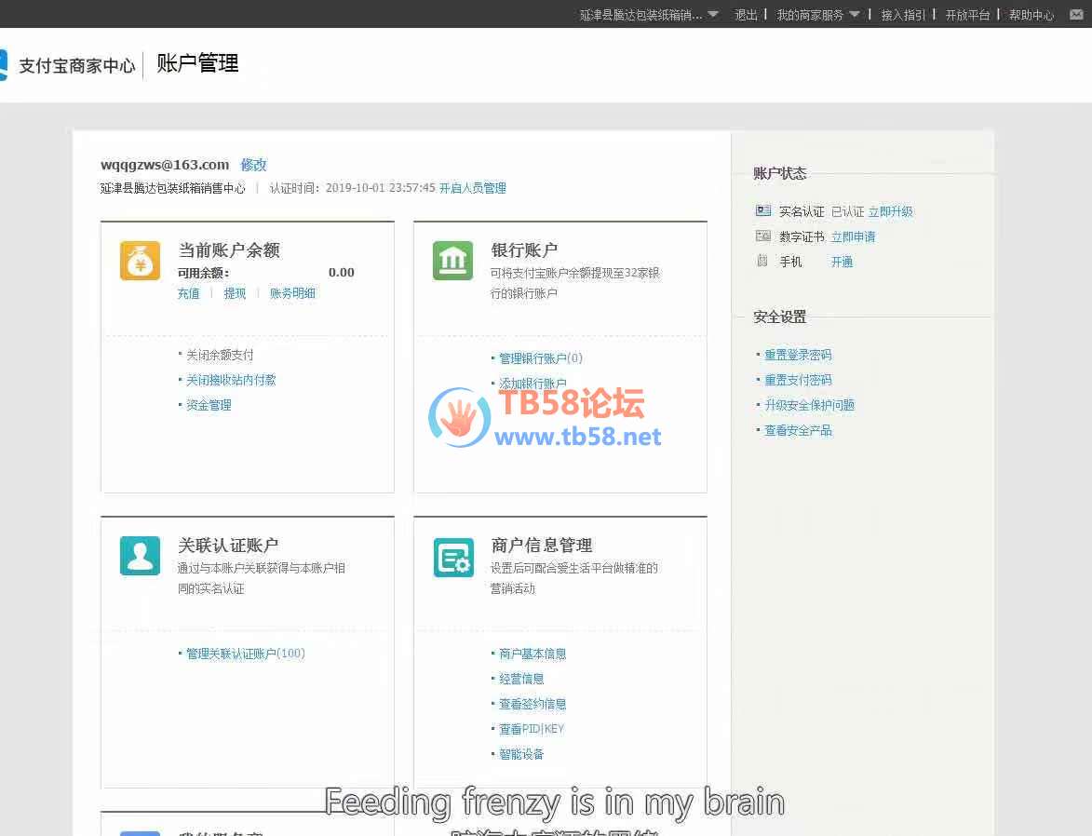1092x836 pixels.
Task: Open 账务明细 link
Action: click(292, 293)
